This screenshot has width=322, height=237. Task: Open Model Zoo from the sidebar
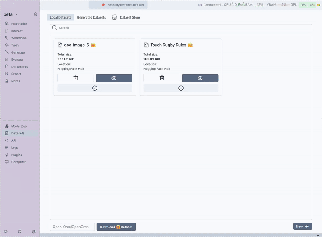(x=19, y=126)
